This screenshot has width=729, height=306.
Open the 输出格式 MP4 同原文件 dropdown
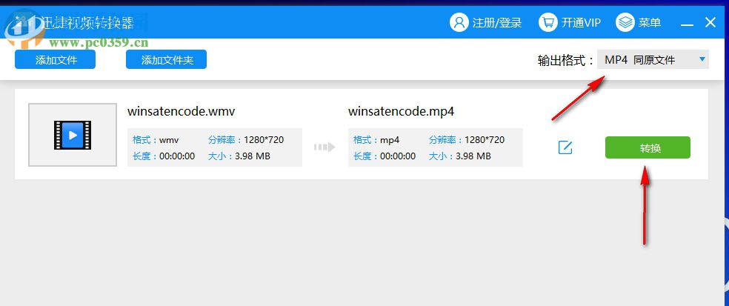point(653,59)
